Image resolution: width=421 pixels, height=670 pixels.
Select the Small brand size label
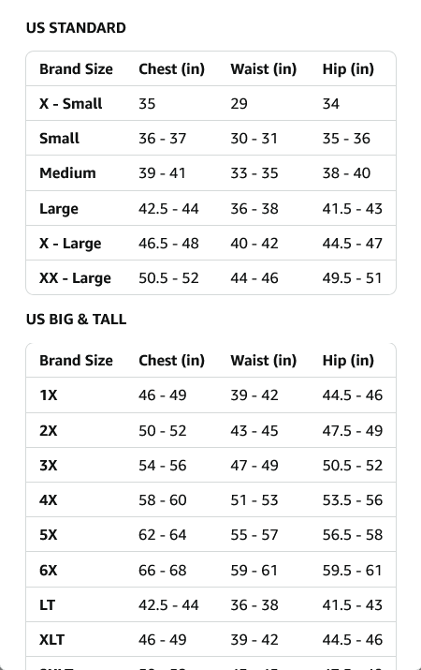click(x=59, y=138)
